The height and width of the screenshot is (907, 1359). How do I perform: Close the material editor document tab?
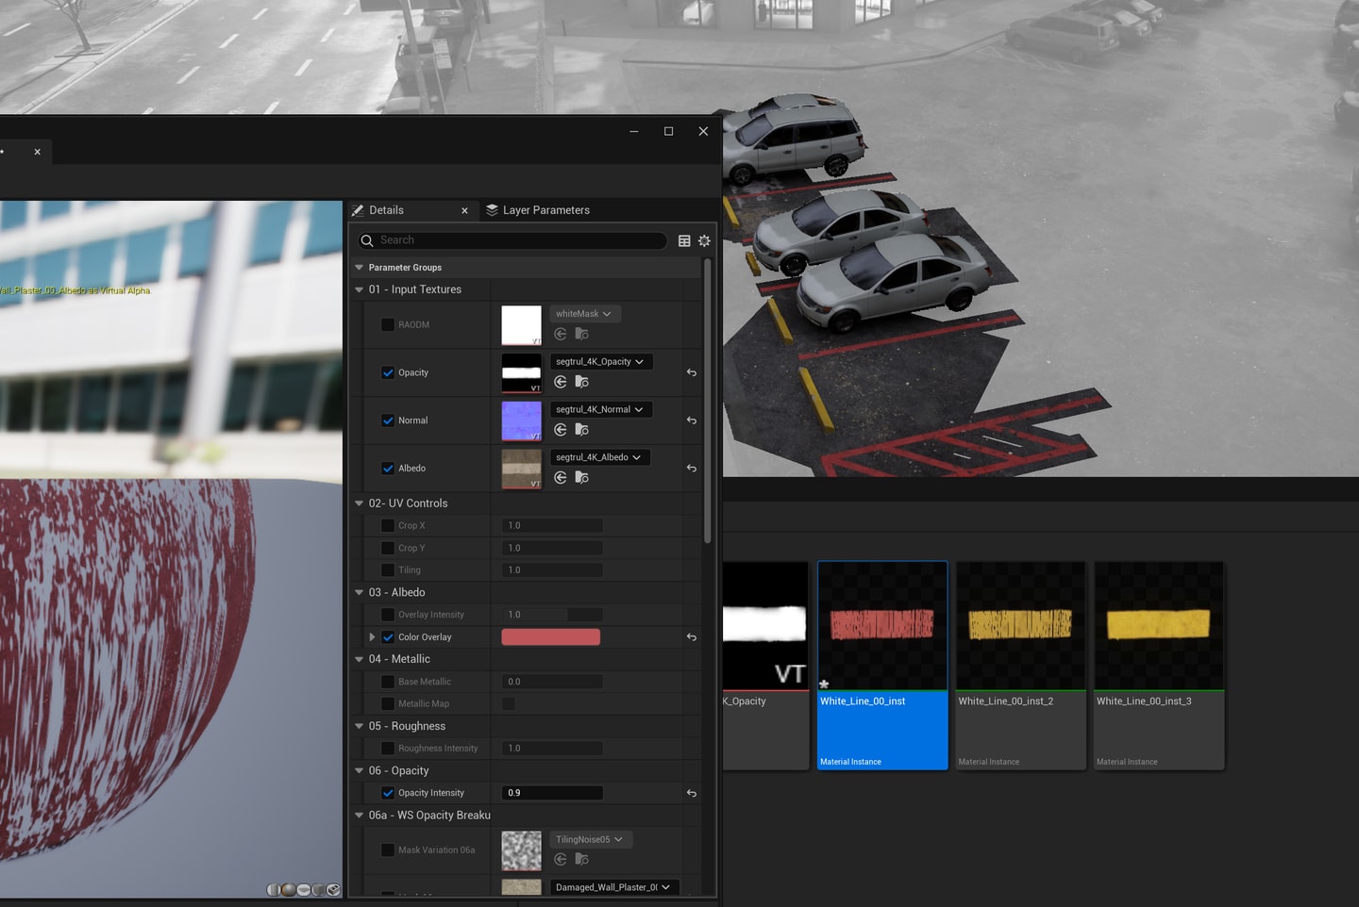click(x=38, y=152)
